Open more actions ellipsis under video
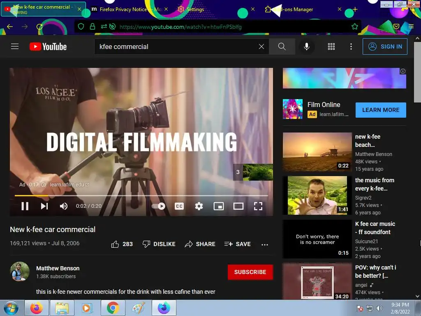Image resolution: width=421 pixels, height=316 pixels. pyautogui.click(x=265, y=244)
